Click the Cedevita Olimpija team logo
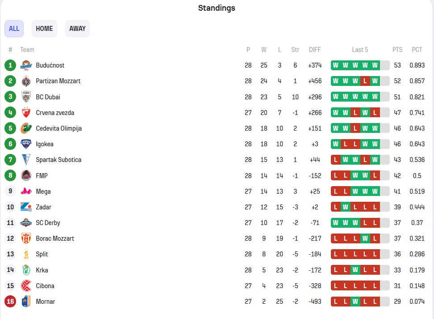This screenshot has width=434, height=319. [26, 128]
